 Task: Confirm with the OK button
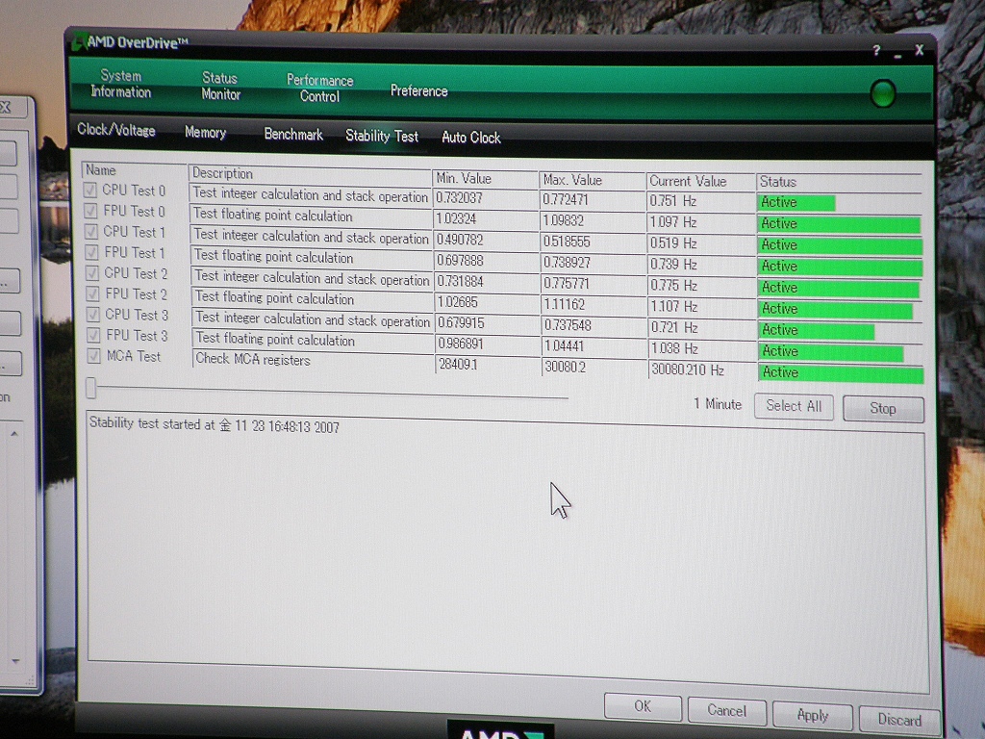pos(643,706)
